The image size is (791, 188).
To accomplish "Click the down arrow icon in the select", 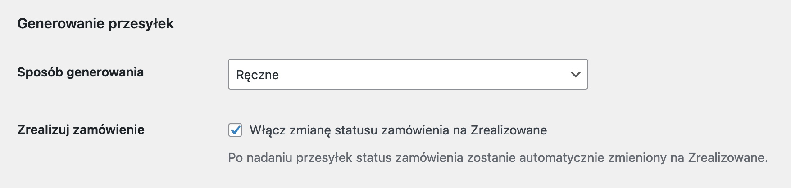I will 575,75.
